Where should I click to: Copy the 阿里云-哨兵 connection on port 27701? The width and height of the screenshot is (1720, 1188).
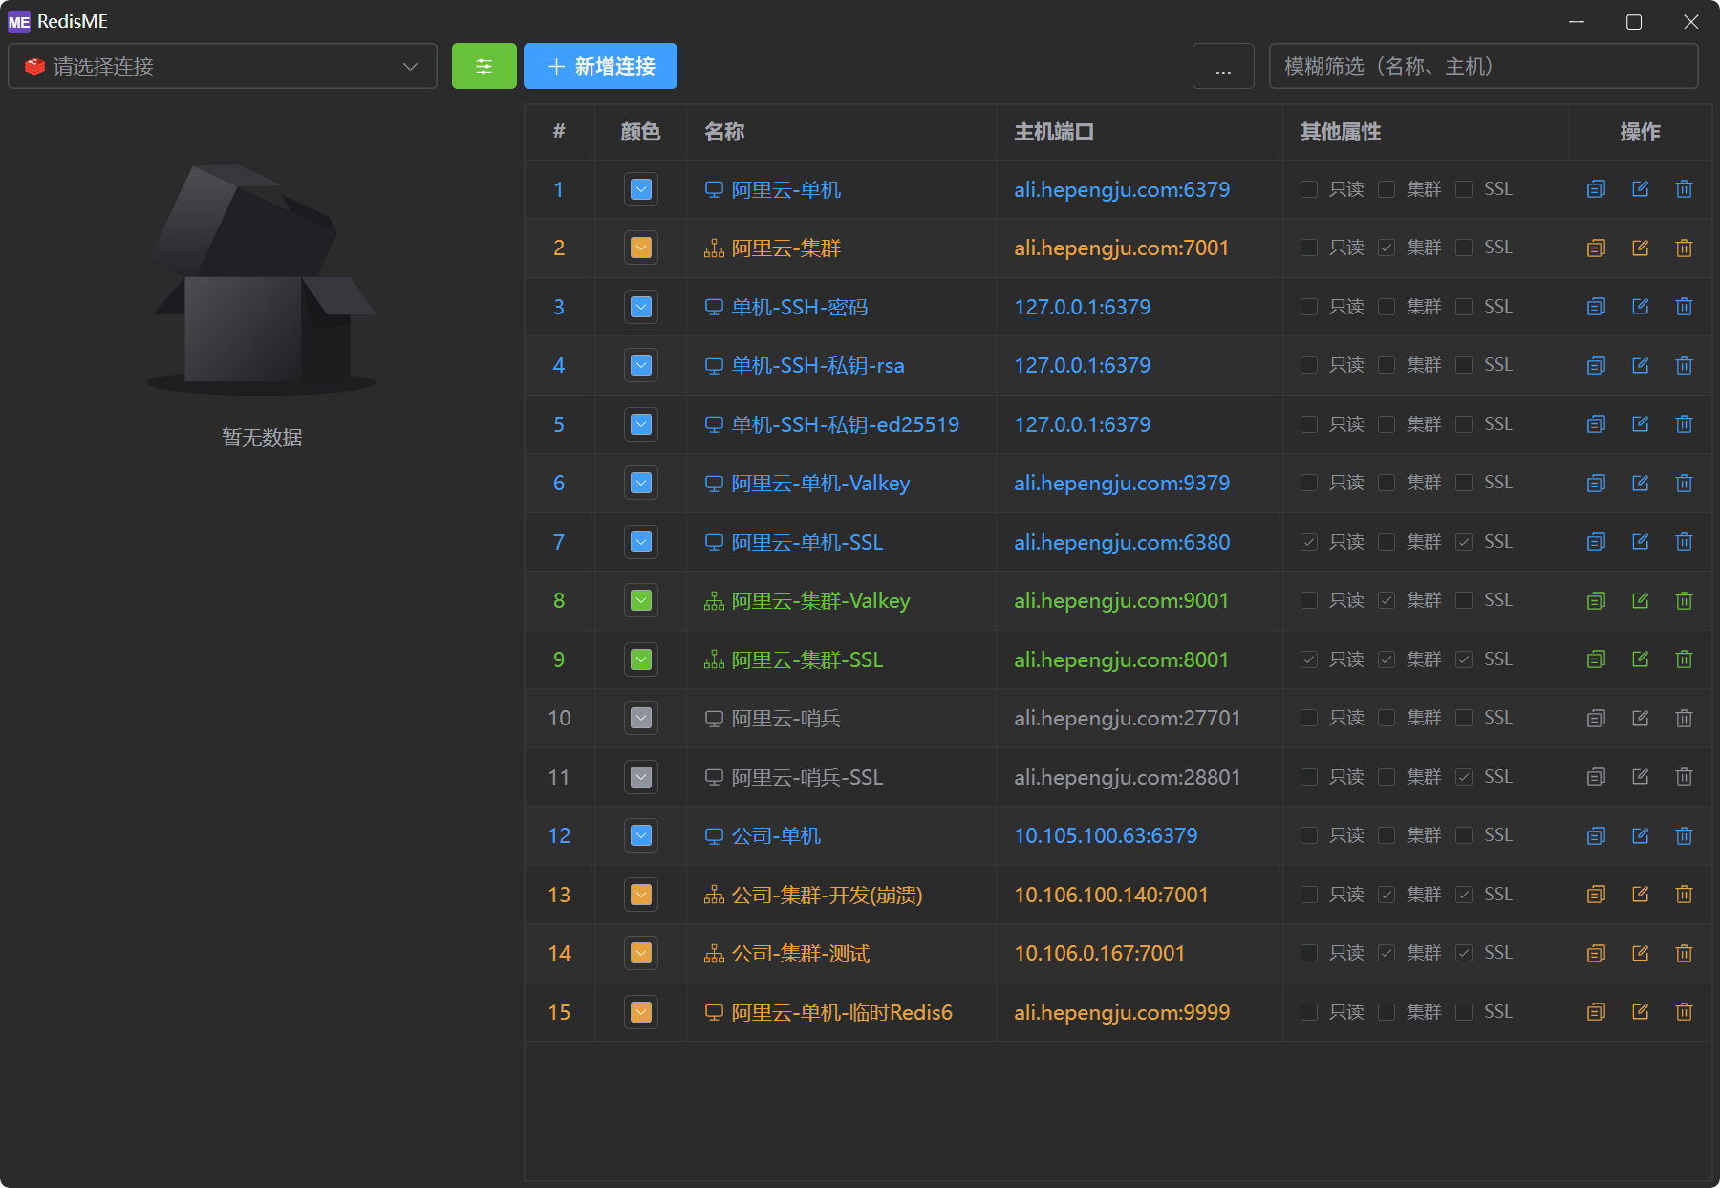pyautogui.click(x=1596, y=719)
